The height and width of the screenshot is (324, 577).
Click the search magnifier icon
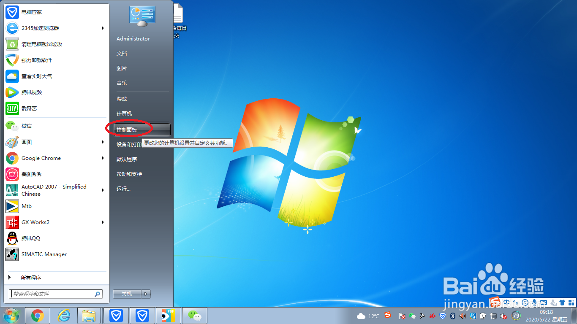(97, 294)
